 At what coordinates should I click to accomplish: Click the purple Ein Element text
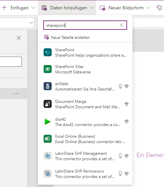150,155
